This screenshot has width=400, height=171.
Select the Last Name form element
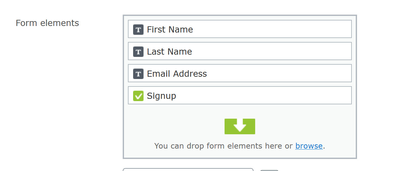169,52
